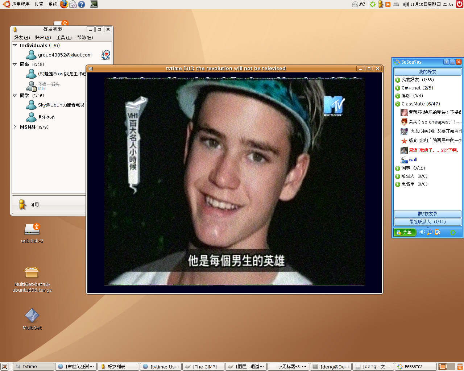Select buddy 传媒一石头
This screenshot has width=464, height=371.
coord(49,86)
